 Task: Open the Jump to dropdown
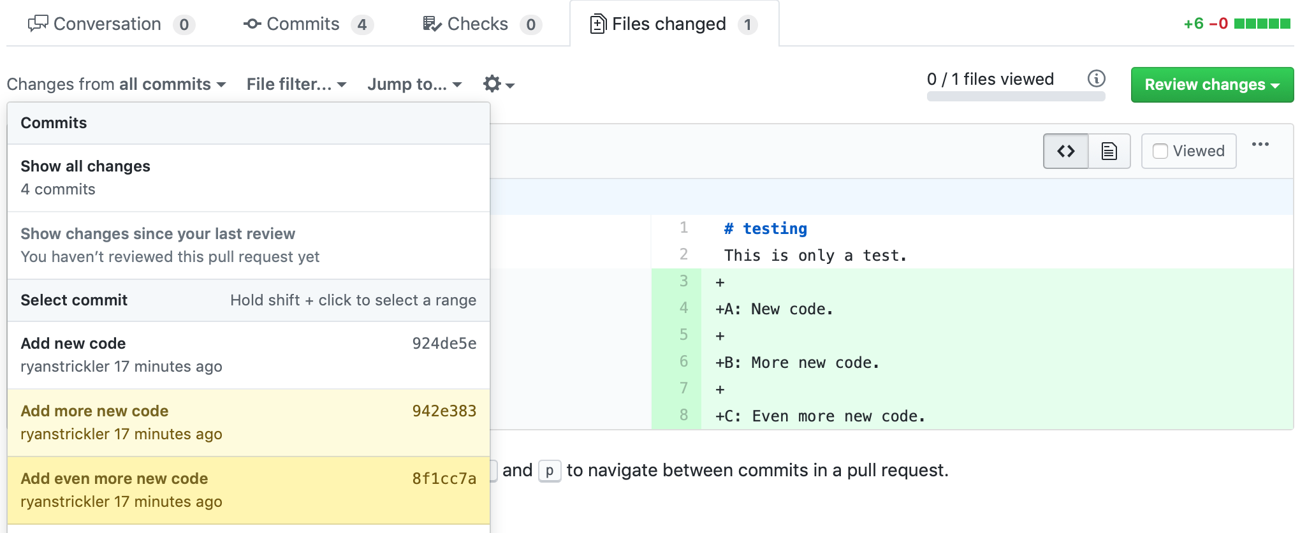414,84
